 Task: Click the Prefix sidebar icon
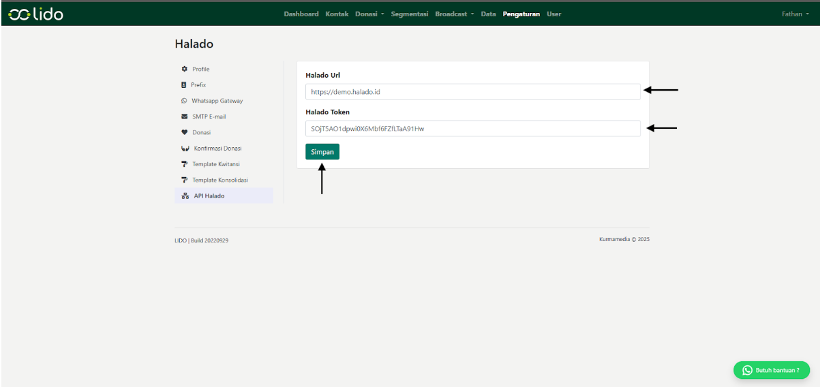coord(184,85)
